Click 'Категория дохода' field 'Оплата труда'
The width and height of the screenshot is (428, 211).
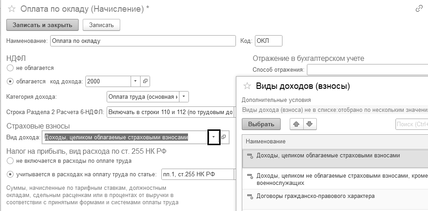143,96
